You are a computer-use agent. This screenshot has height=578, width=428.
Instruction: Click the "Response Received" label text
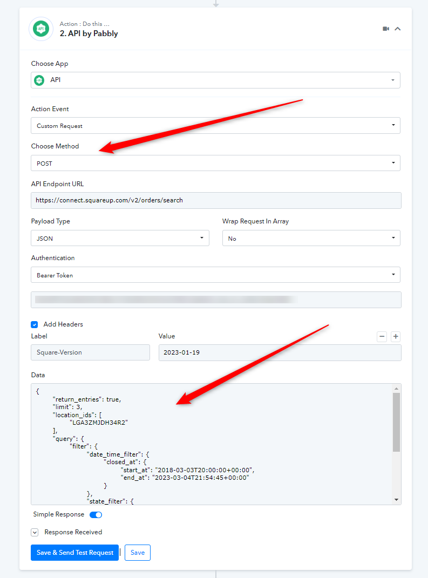click(73, 532)
